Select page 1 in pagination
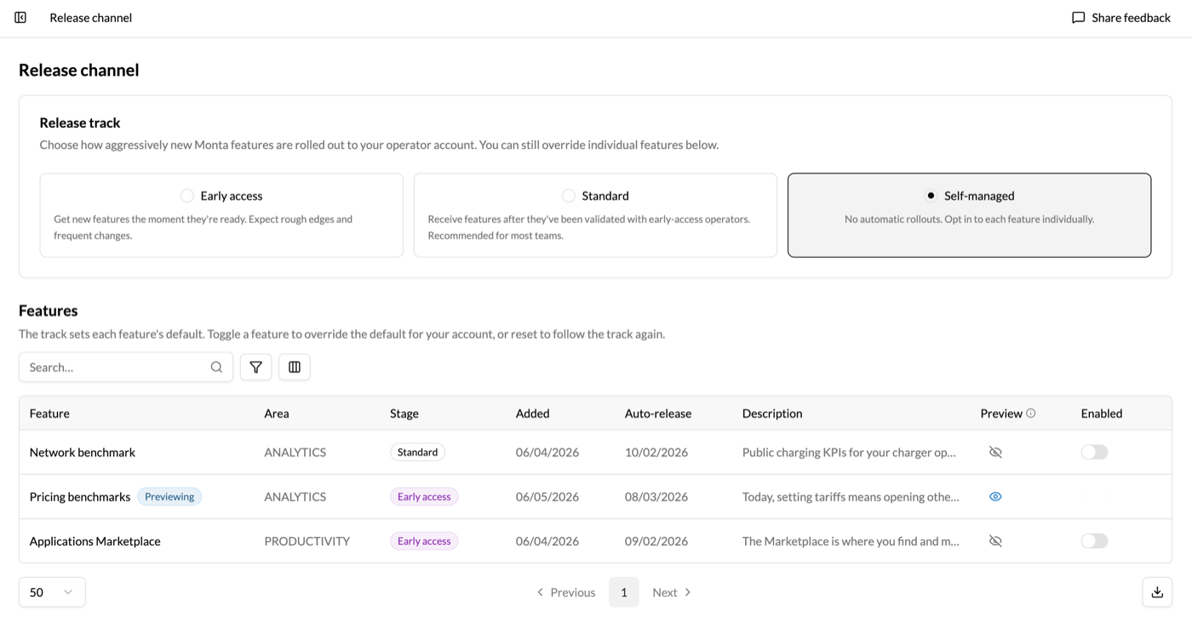1192x617 pixels. (x=624, y=592)
